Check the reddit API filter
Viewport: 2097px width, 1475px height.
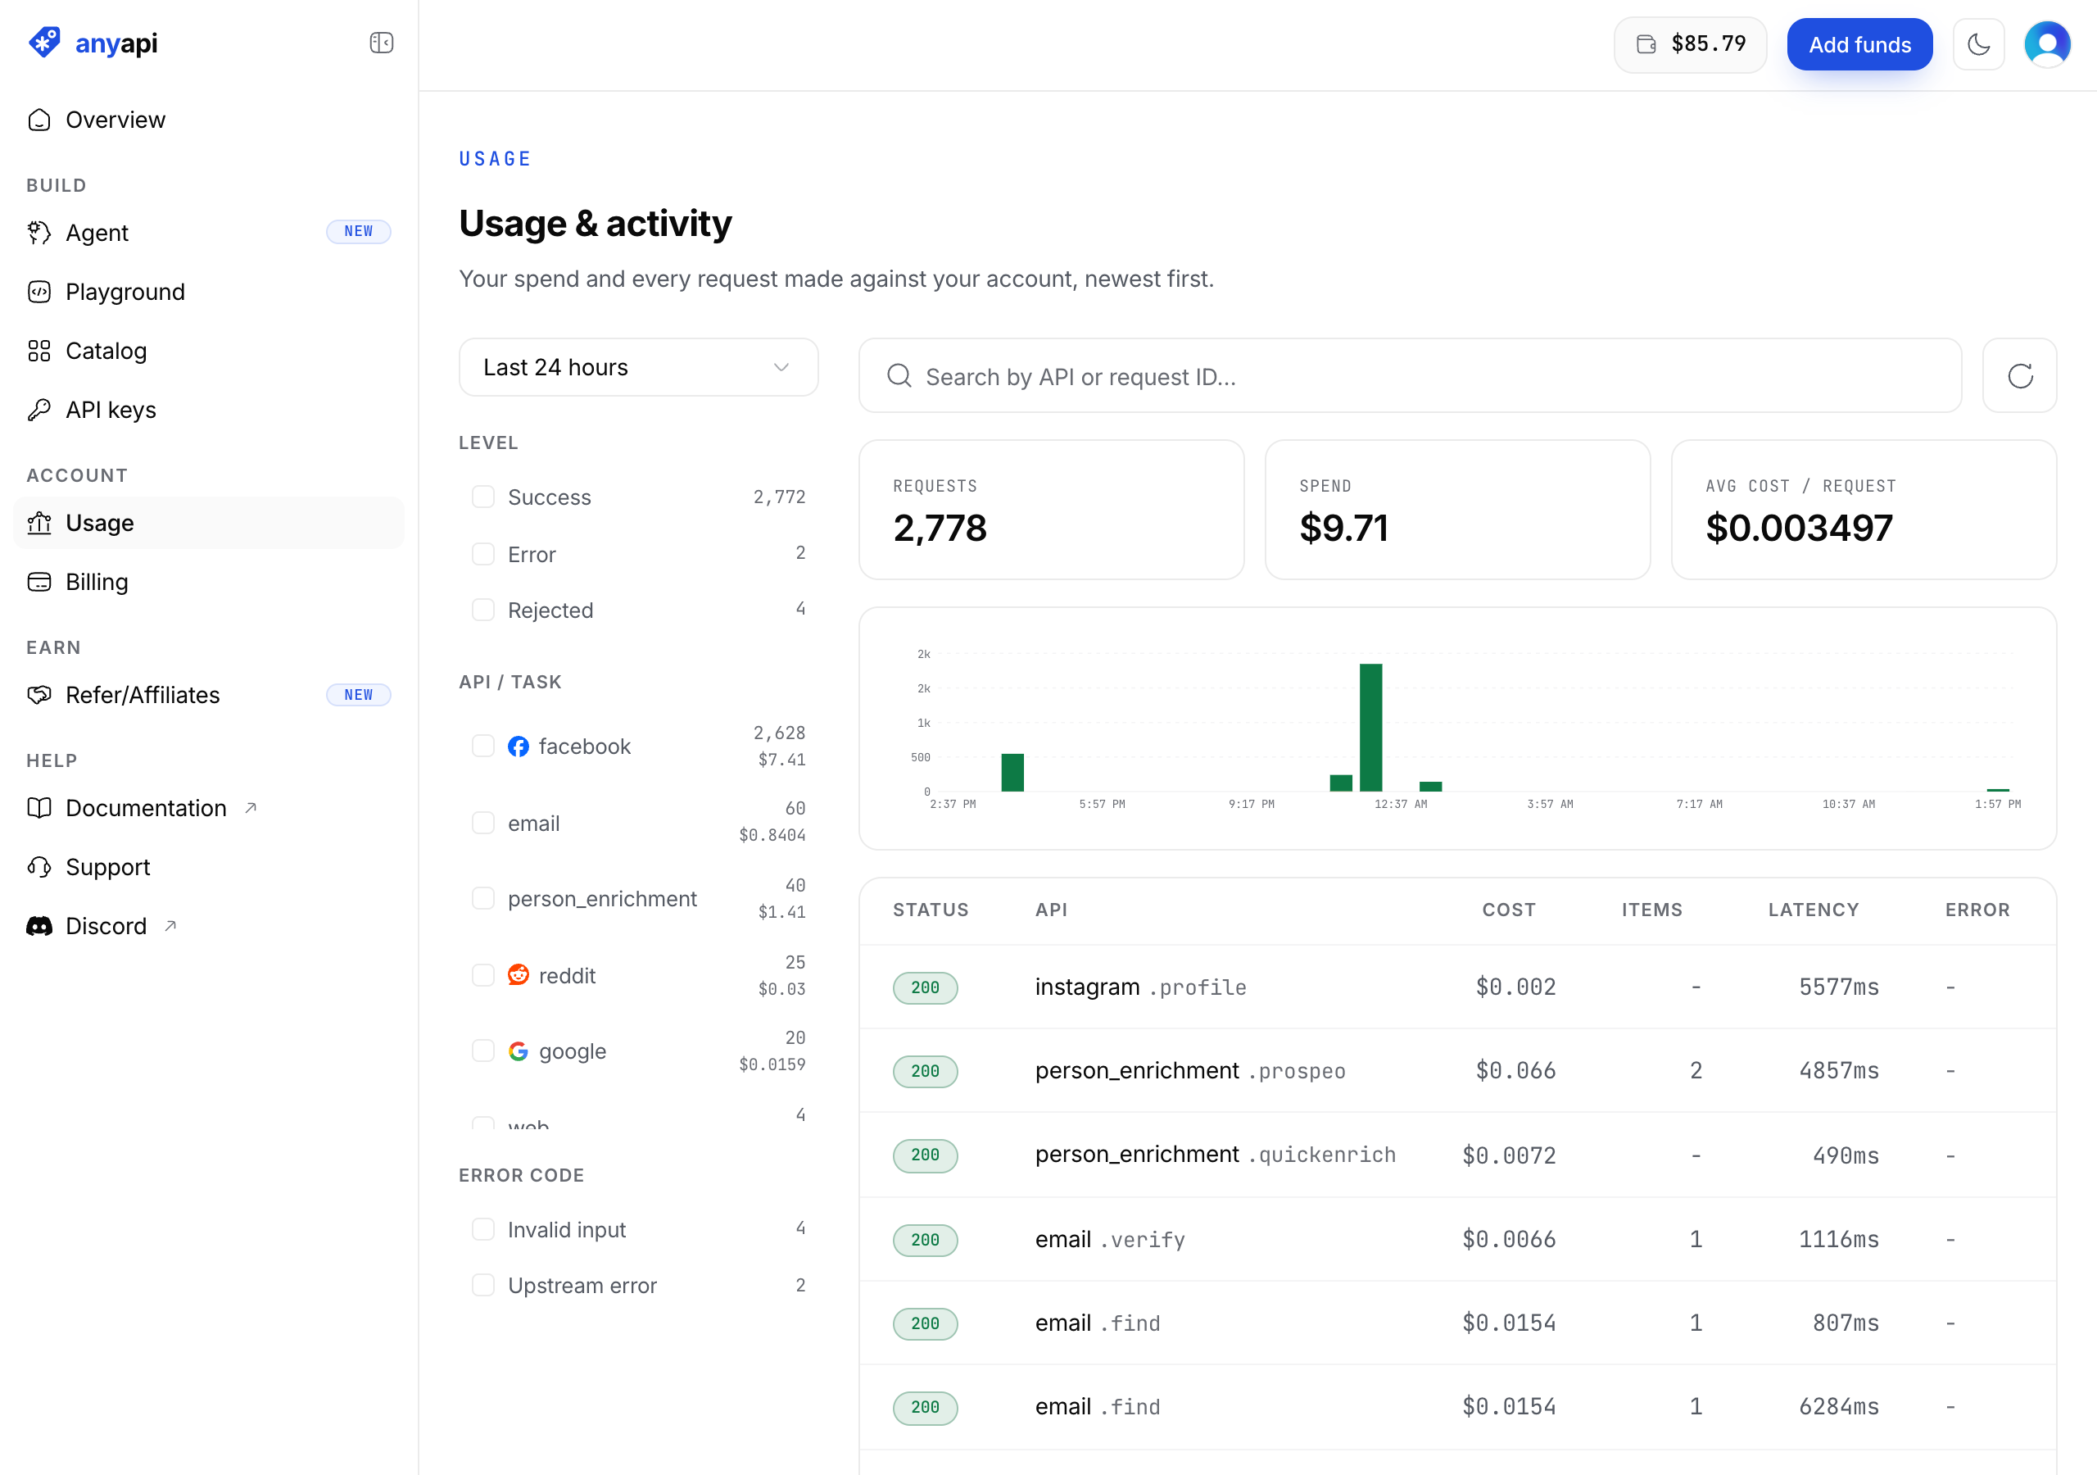pos(483,975)
